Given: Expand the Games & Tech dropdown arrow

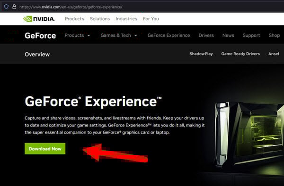Looking at the screenshot, I should click(x=136, y=35).
